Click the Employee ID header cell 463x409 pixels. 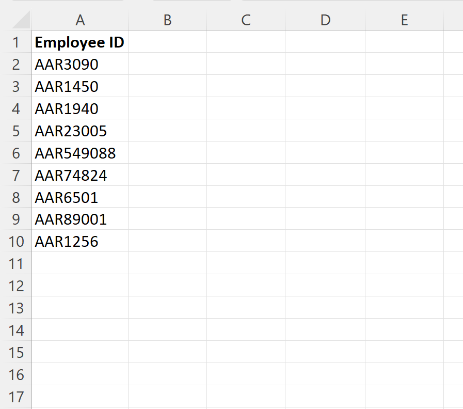(81, 42)
